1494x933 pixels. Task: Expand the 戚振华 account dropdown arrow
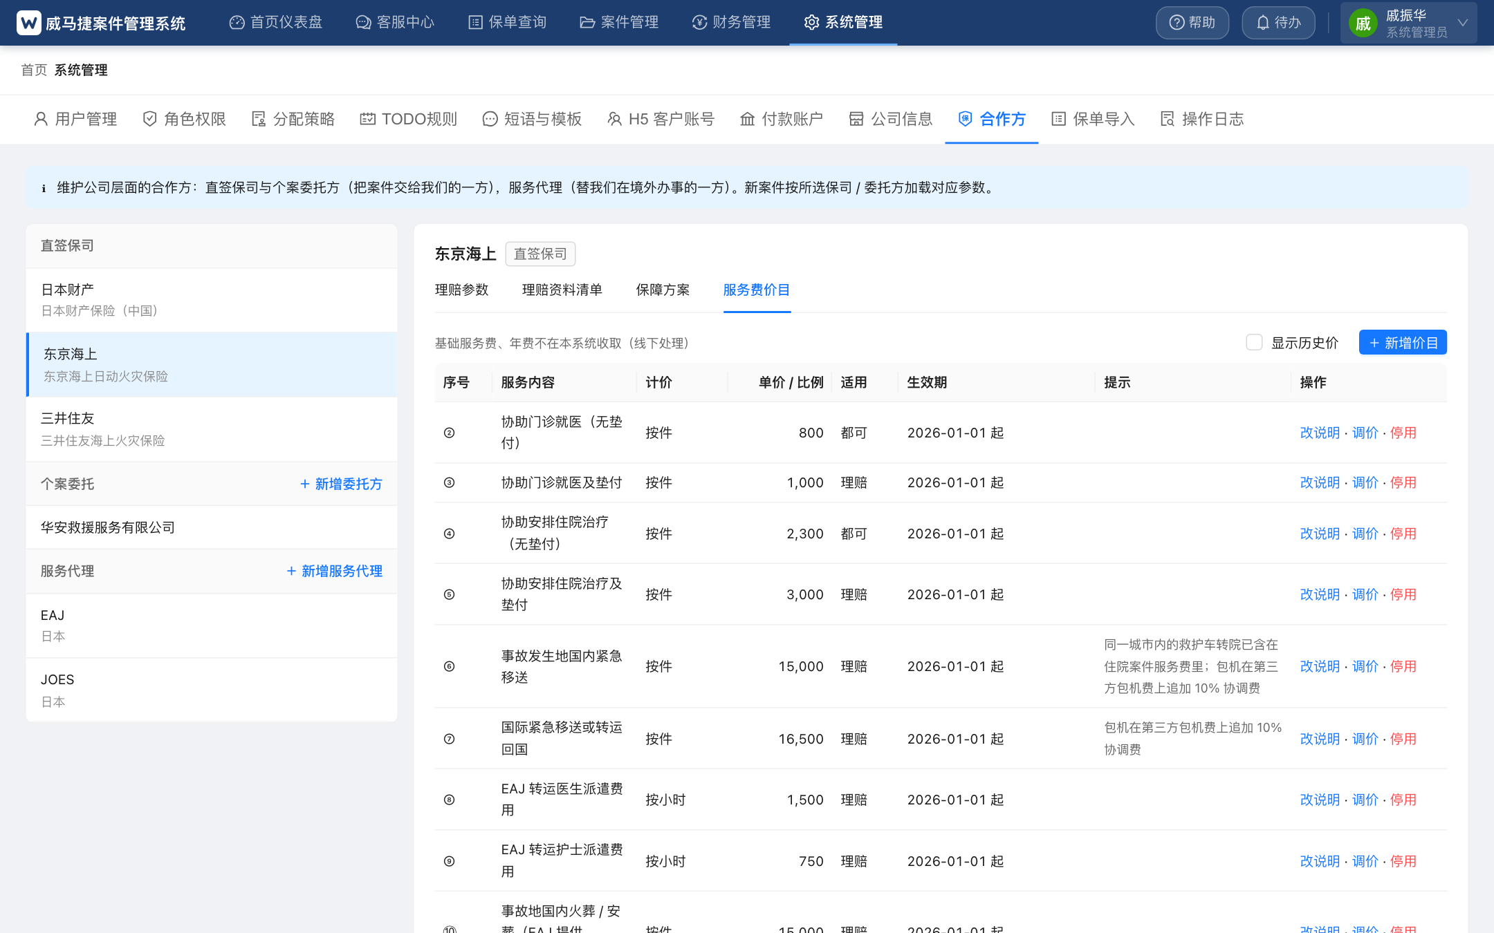[x=1462, y=23]
